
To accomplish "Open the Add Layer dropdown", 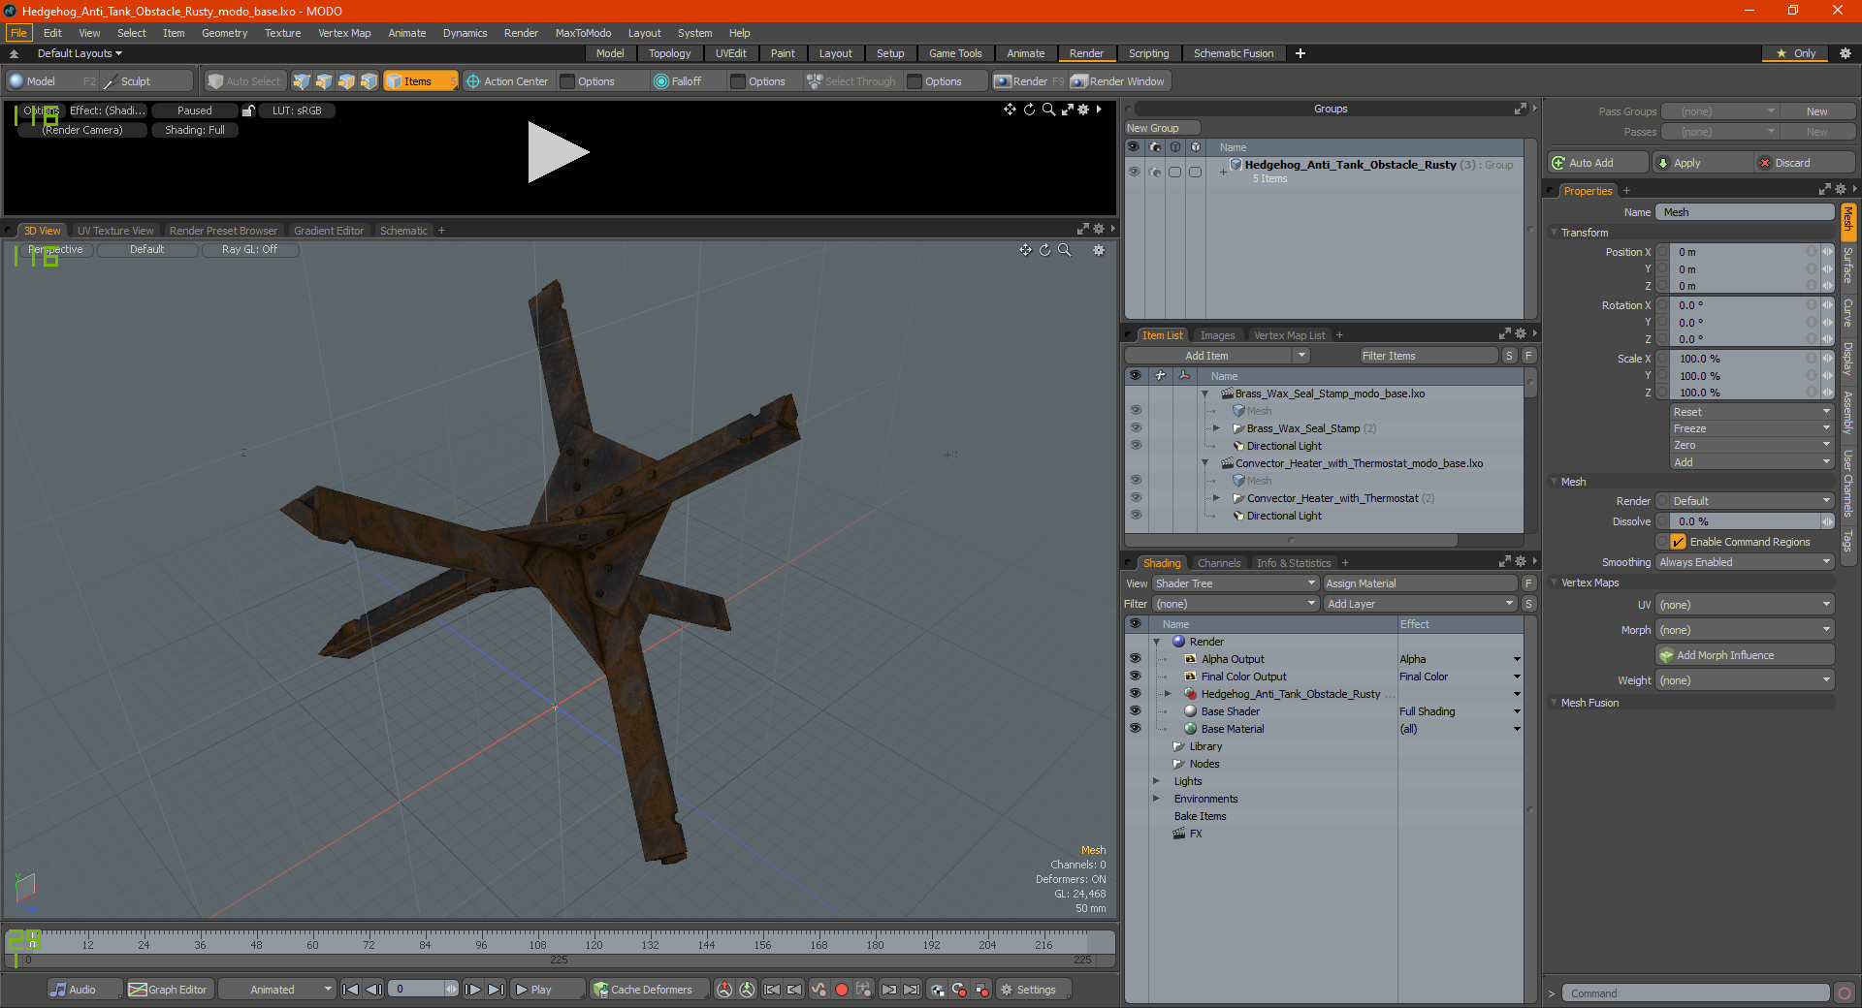I will point(1420,604).
